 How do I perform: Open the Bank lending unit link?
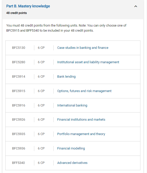tap(66, 76)
